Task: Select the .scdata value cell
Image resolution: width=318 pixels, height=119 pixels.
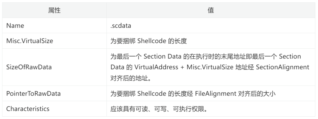Action: pyautogui.click(x=211, y=26)
